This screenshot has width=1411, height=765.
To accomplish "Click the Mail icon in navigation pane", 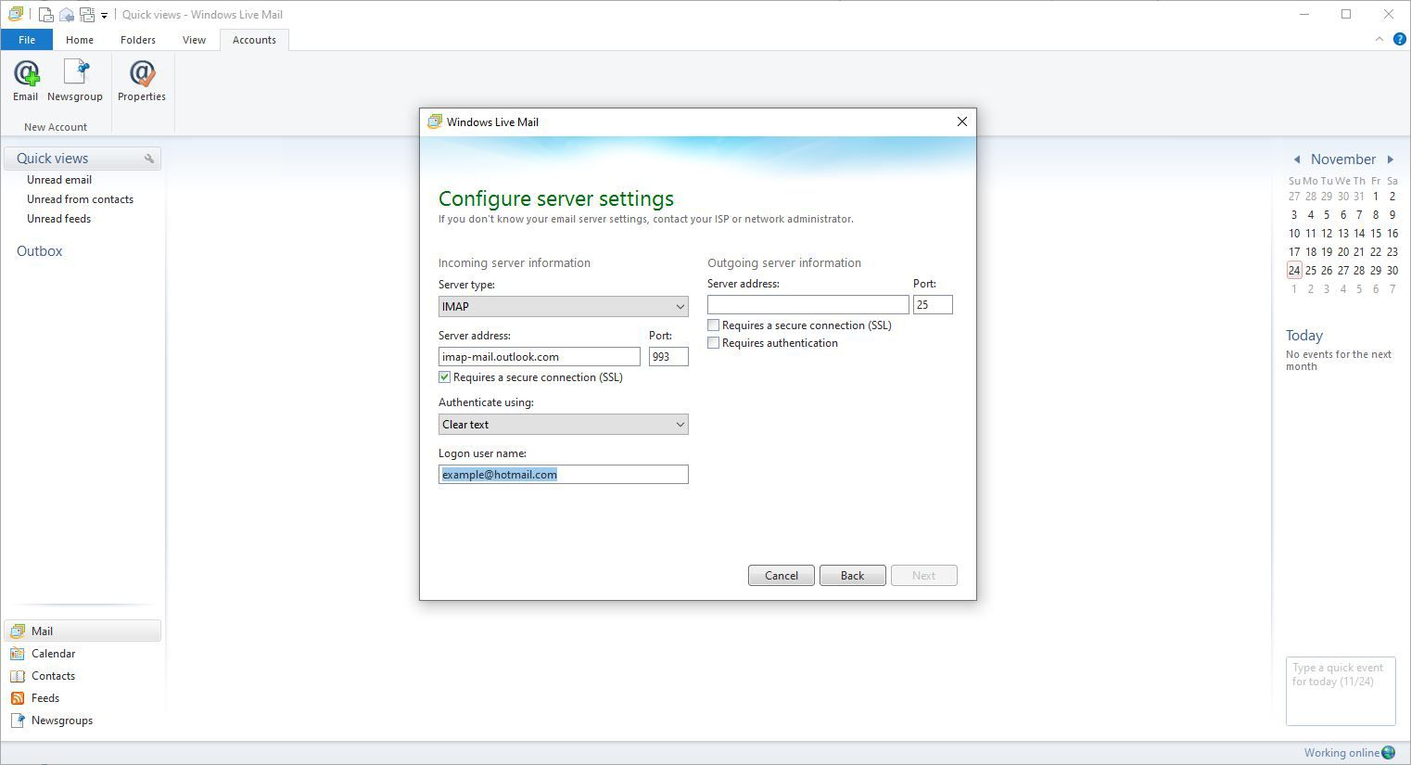I will tap(18, 631).
